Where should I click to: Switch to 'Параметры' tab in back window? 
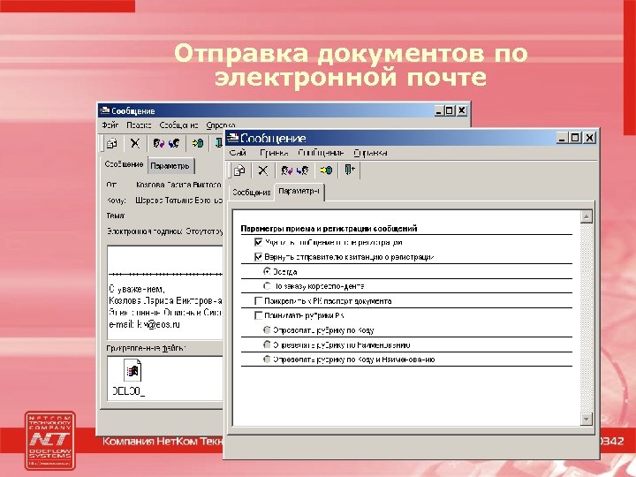(x=170, y=165)
